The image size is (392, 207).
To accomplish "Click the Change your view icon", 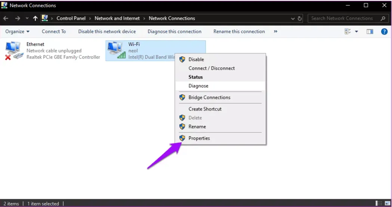I will 348,32.
